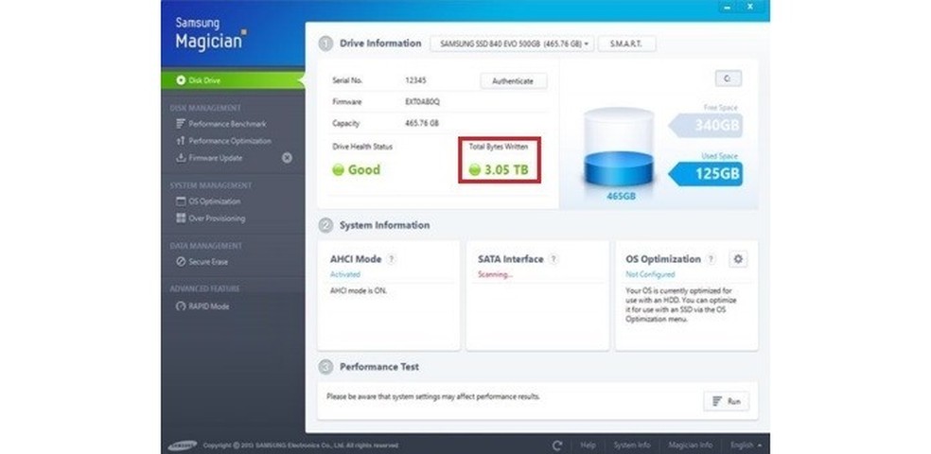This screenshot has height=454, width=931.
Task: Click help icon next to SATA Interface
Action: tap(553, 259)
